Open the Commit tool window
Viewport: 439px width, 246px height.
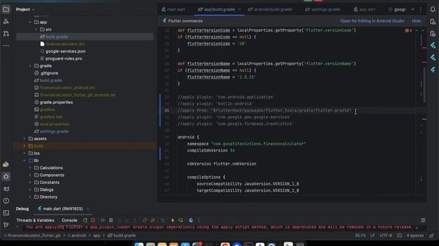pyautogui.click(x=6, y=21)
